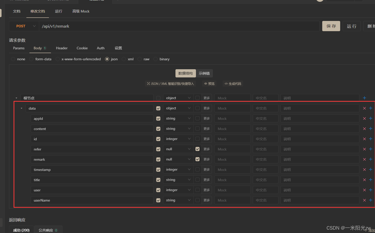This screenshot has width=375, height=233.
Task: Open 生成代码 code generation
Action: [x=233, y=84]
